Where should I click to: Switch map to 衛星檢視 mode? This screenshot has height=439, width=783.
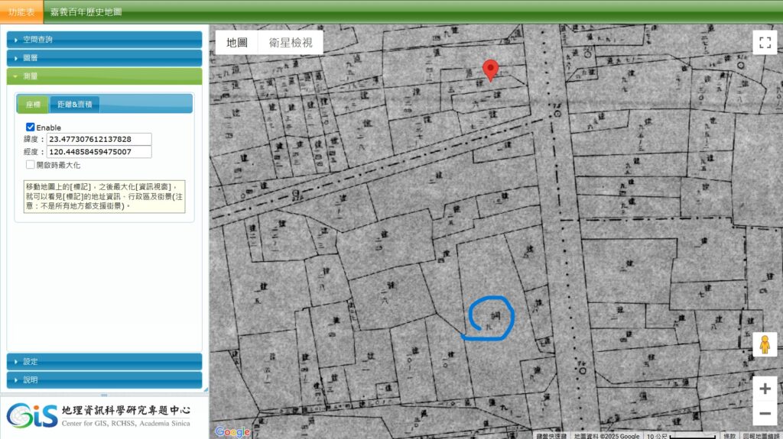coord(291,43)
